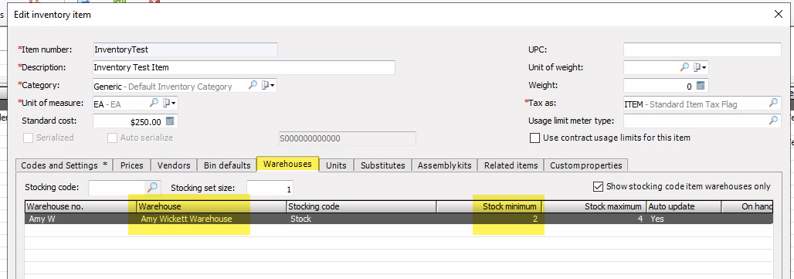Image resolution: width=794 pixels, height=279 pixels.
Task: Close the Edit inventory item dialog
Action: coord(779,14)
